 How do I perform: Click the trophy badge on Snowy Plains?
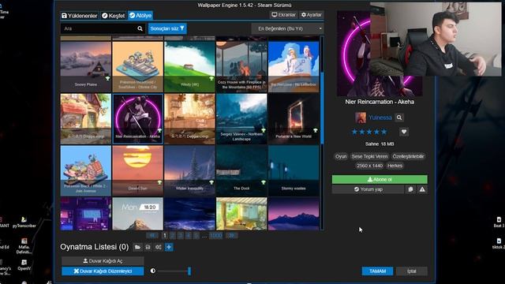point(107,79)
